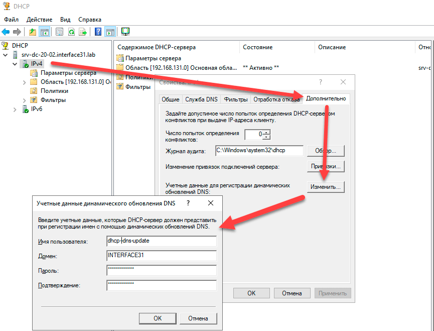Click the Изменить... button

(x=326, y=187)
